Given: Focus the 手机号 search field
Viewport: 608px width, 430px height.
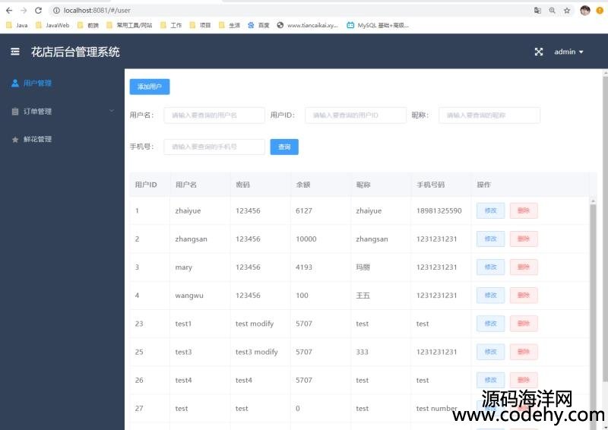Looking at the screenshot, I should click(214, 147).
